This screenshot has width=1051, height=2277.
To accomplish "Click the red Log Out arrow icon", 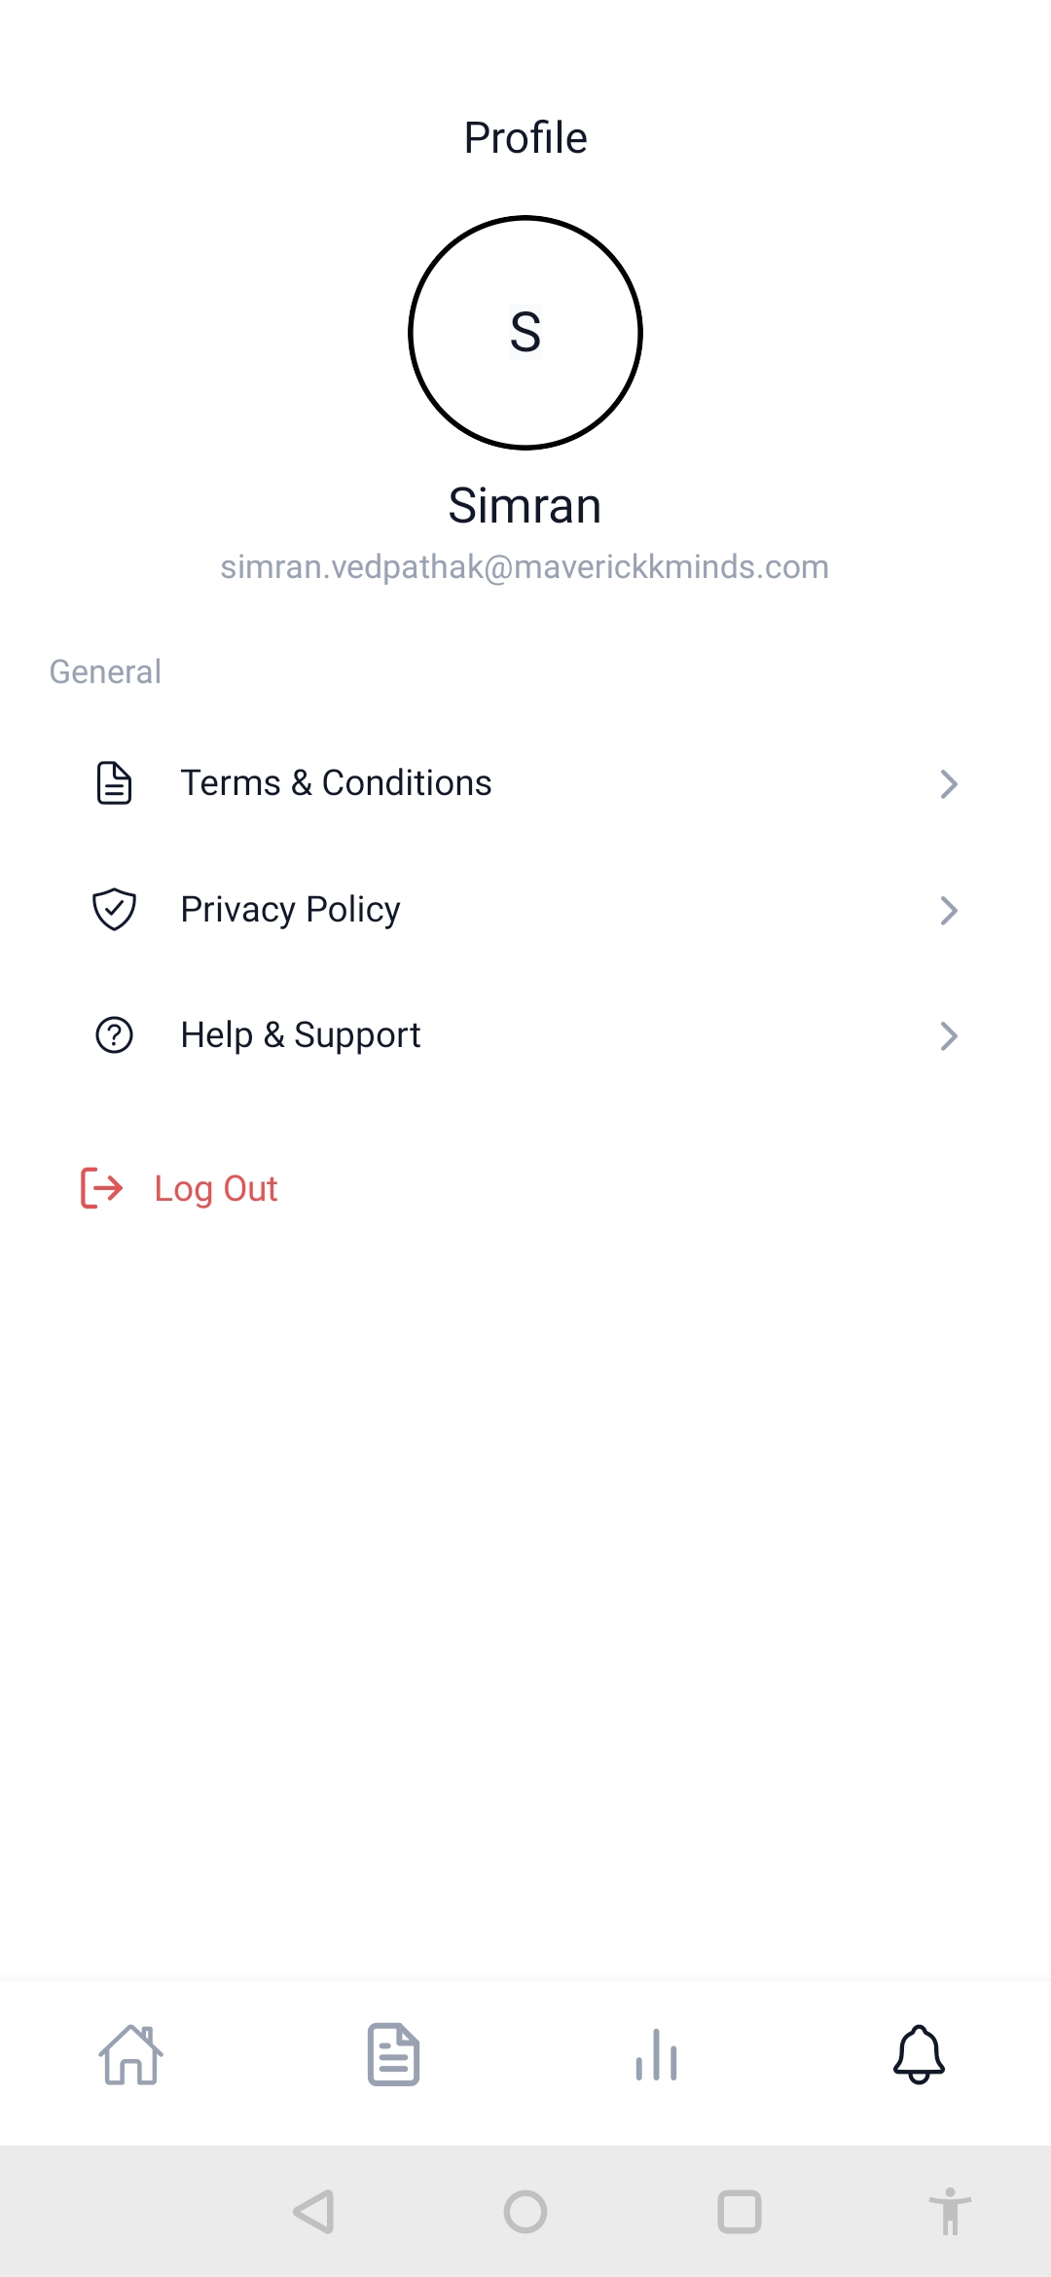I will [101, 1188].
